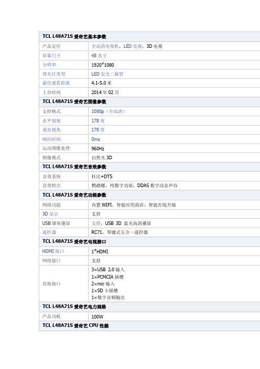Open the 48 英寸 link

point(99,56)
